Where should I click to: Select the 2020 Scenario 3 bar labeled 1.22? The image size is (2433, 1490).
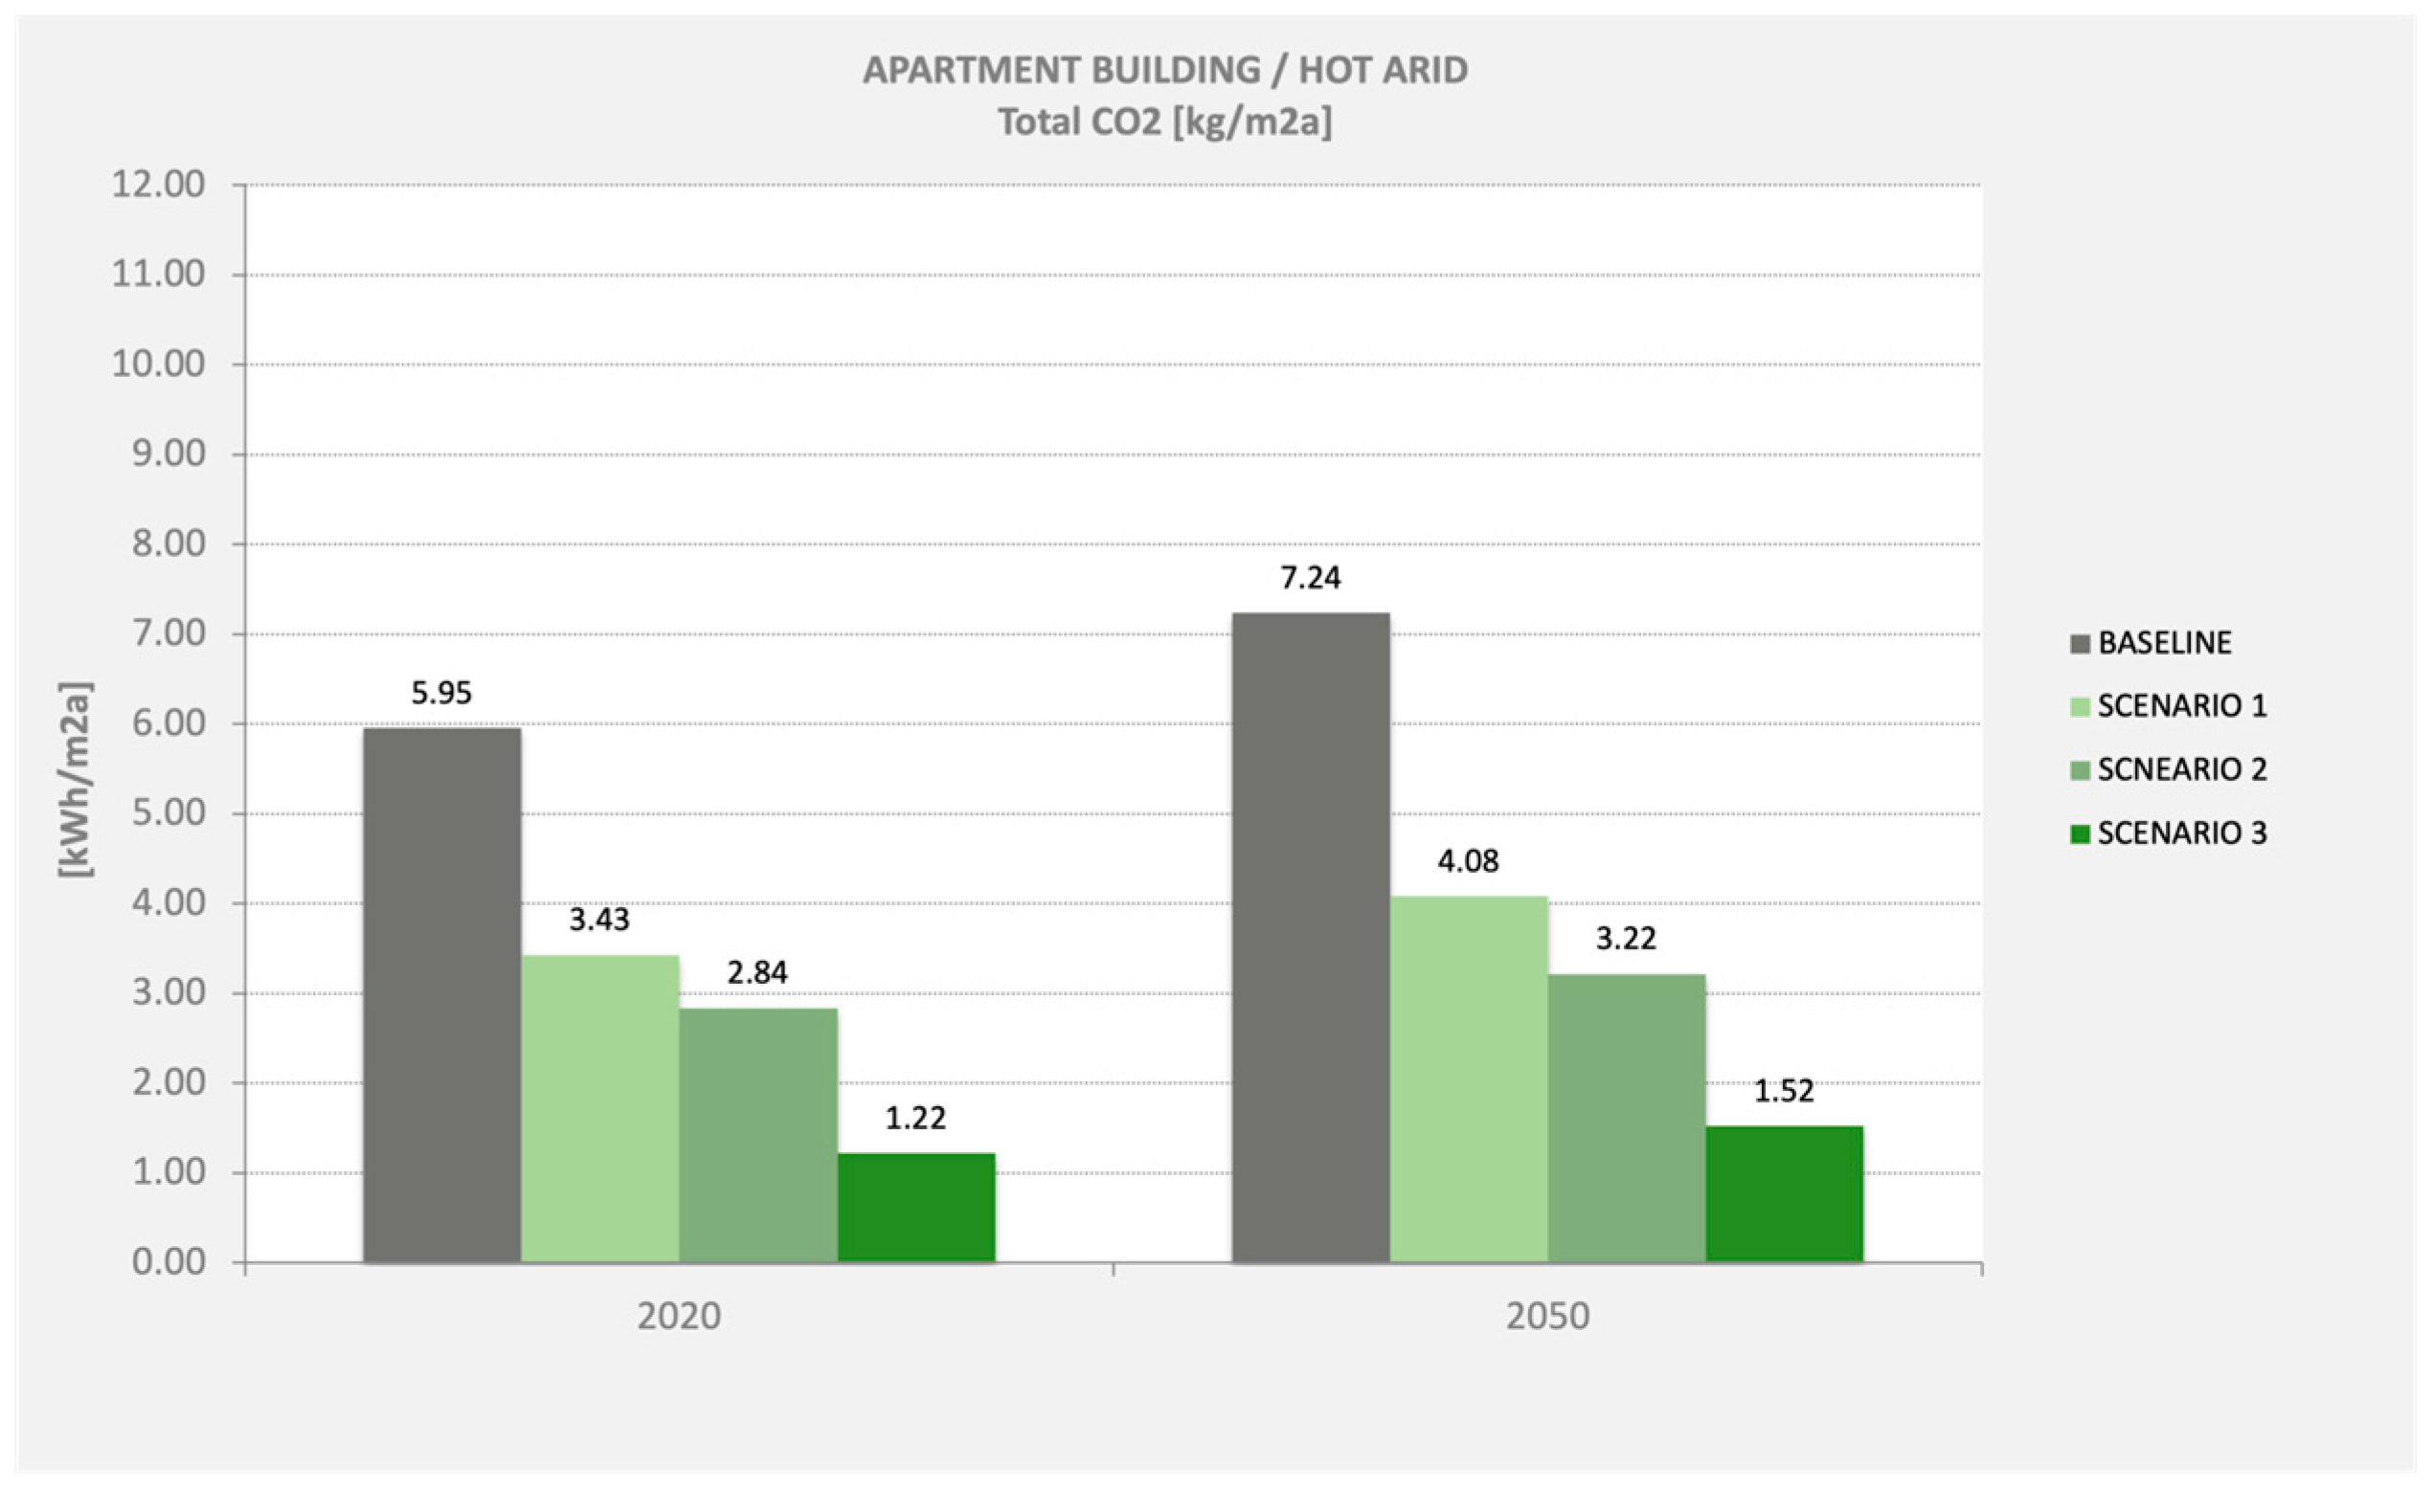[x=915, y=1207]
